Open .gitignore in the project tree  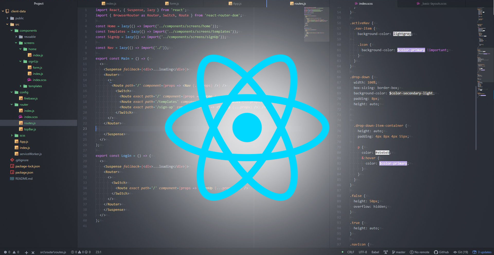click(x=19, y=160)
